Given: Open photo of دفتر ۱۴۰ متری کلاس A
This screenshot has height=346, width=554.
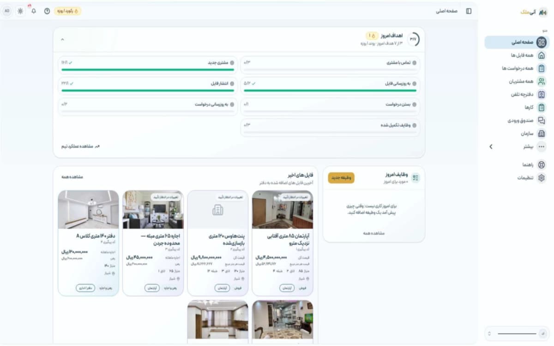Looking at the screenshot, I should point(89,210).
